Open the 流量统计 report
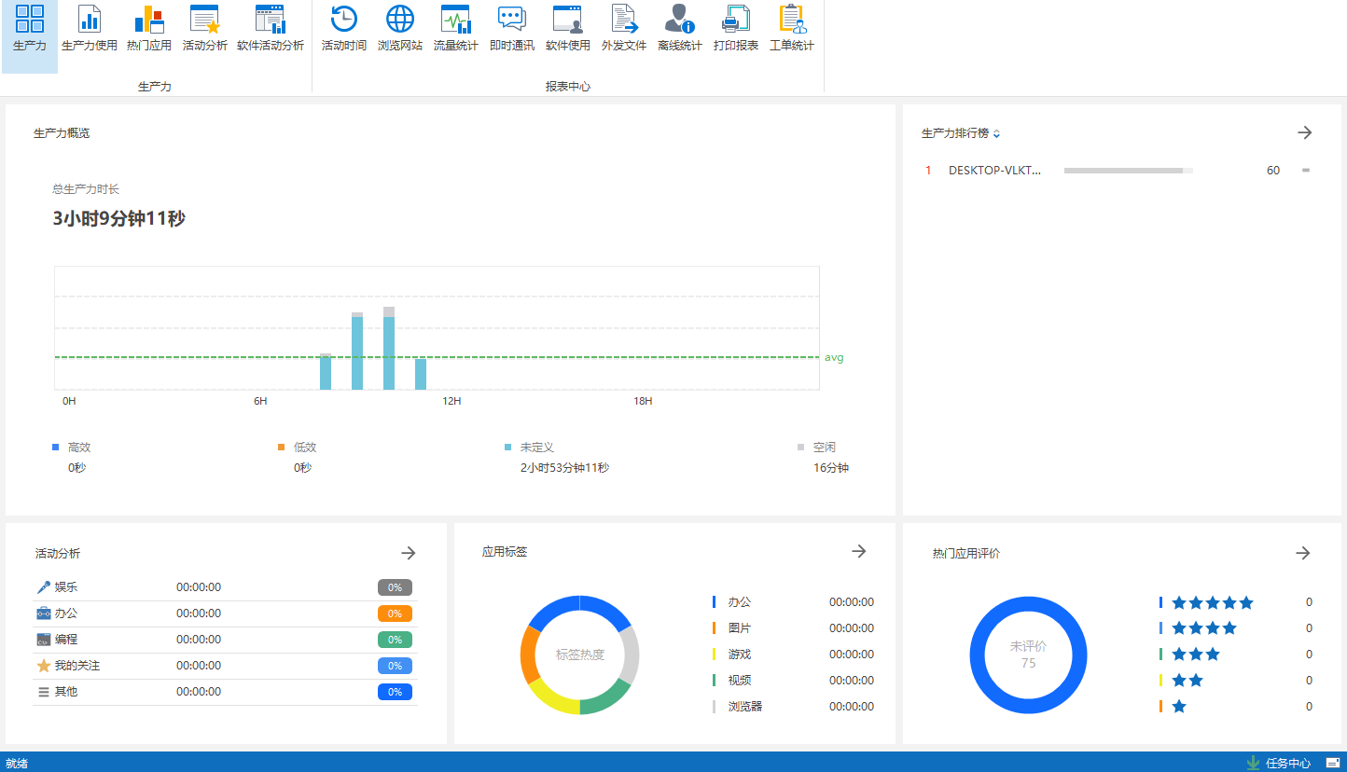 click(x=455, y=28)
